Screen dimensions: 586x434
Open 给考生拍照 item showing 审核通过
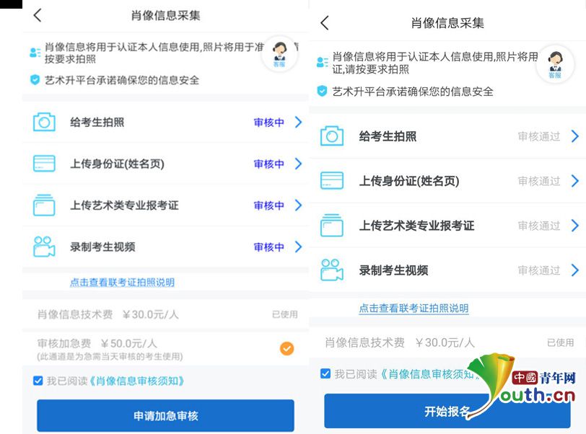447,136
